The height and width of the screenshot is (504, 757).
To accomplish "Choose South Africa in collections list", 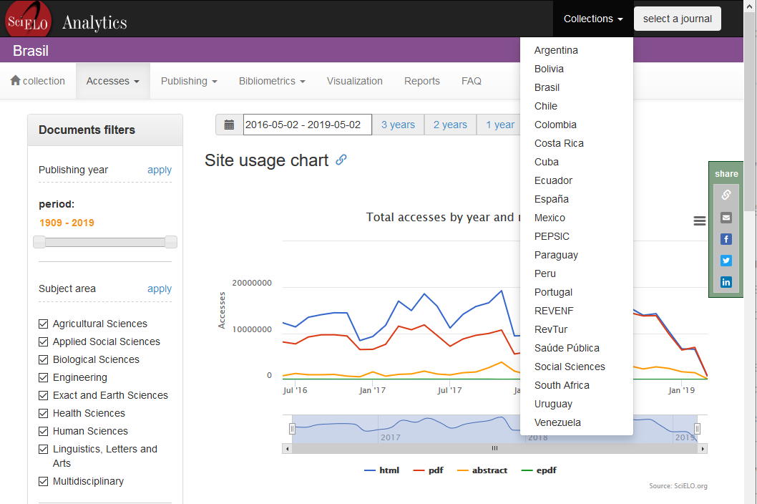I will tap(562, 385).
